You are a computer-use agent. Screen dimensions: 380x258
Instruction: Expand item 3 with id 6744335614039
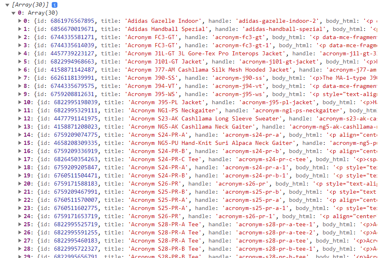tap(20, 46)
